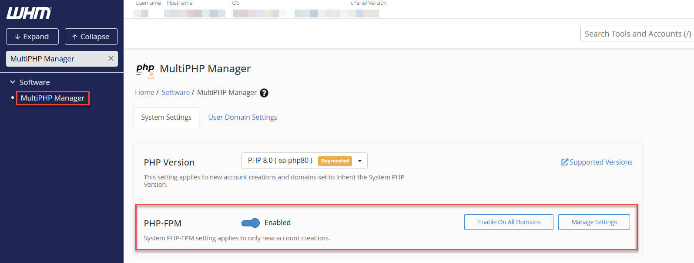The width and height of the screenshot is (694, 263).
Task: Click external link icon of Supported Versions
Action: (x=565, y=162)
